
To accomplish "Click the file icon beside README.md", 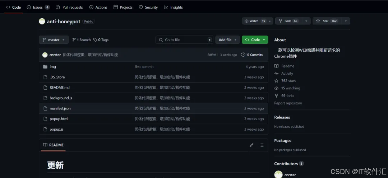I will click(x=45, y=88).
